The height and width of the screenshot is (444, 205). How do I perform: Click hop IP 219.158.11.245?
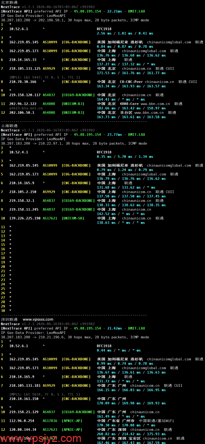(24, 210)
